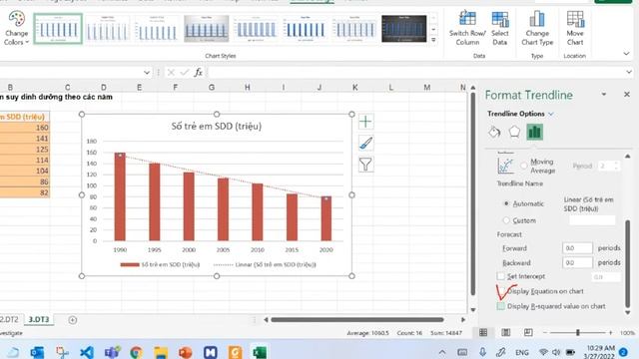Click the Insert Function fx icon
639x359 pixels.
coord(198,73)
